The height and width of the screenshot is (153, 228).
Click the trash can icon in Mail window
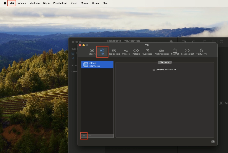[213, 42]
